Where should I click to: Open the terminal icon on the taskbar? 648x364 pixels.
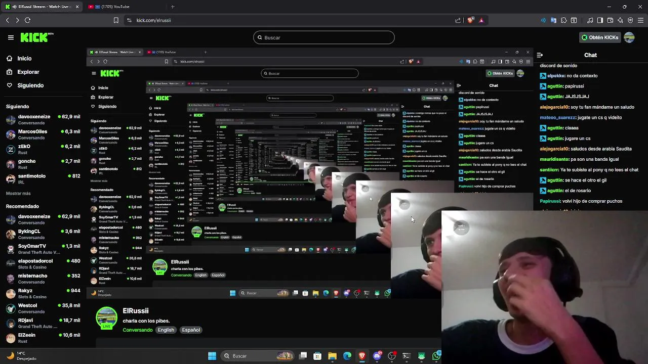pyautogui.click(x=406, y=356)
